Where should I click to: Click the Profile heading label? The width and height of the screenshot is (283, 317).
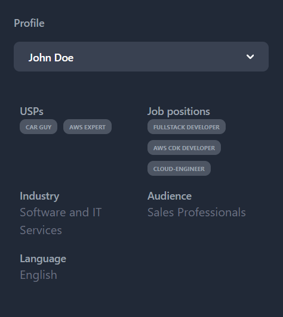29,23
